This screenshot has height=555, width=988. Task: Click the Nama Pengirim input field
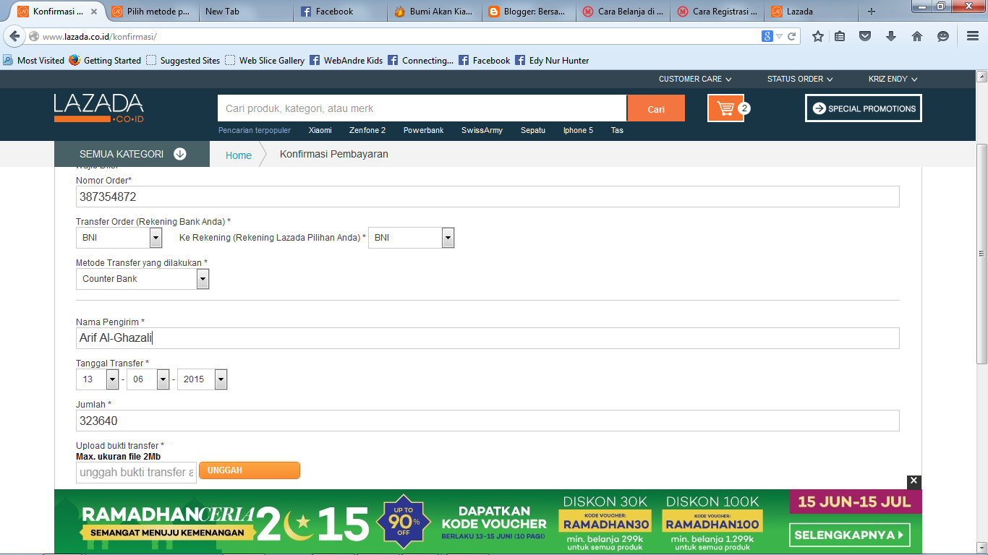click(487, 338)
